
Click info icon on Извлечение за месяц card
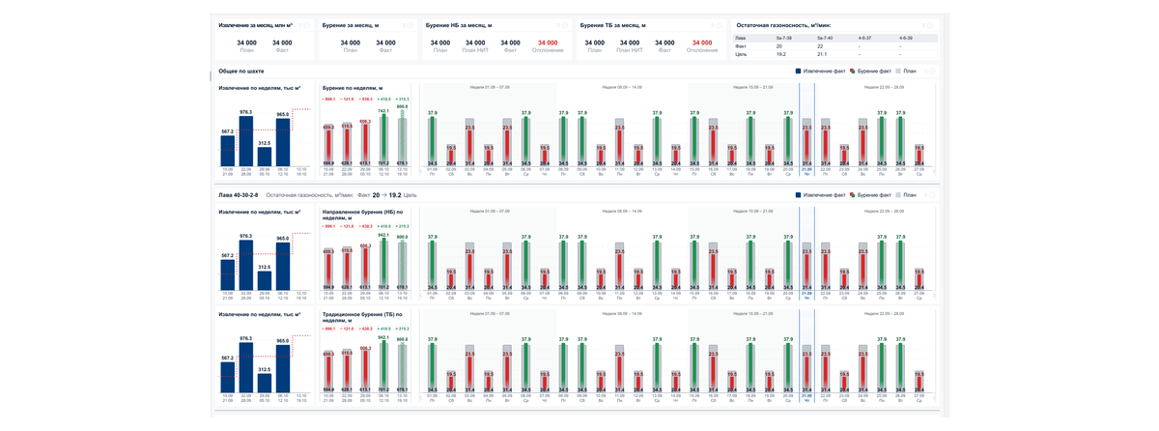coord(307,25)
